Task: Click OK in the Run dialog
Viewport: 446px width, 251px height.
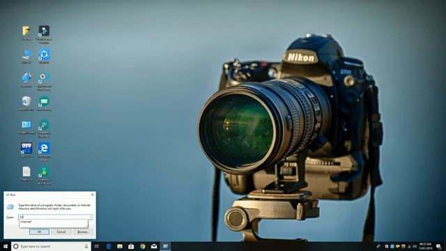Action: (39, 232)
